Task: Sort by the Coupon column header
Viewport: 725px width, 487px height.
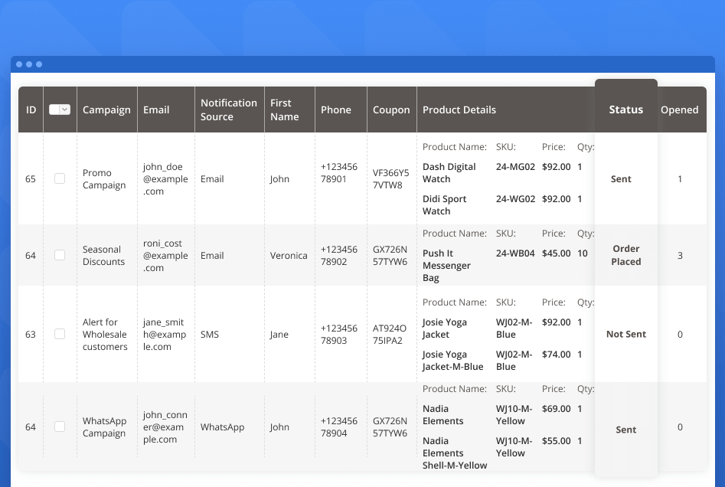Action: tap(391, 109)
